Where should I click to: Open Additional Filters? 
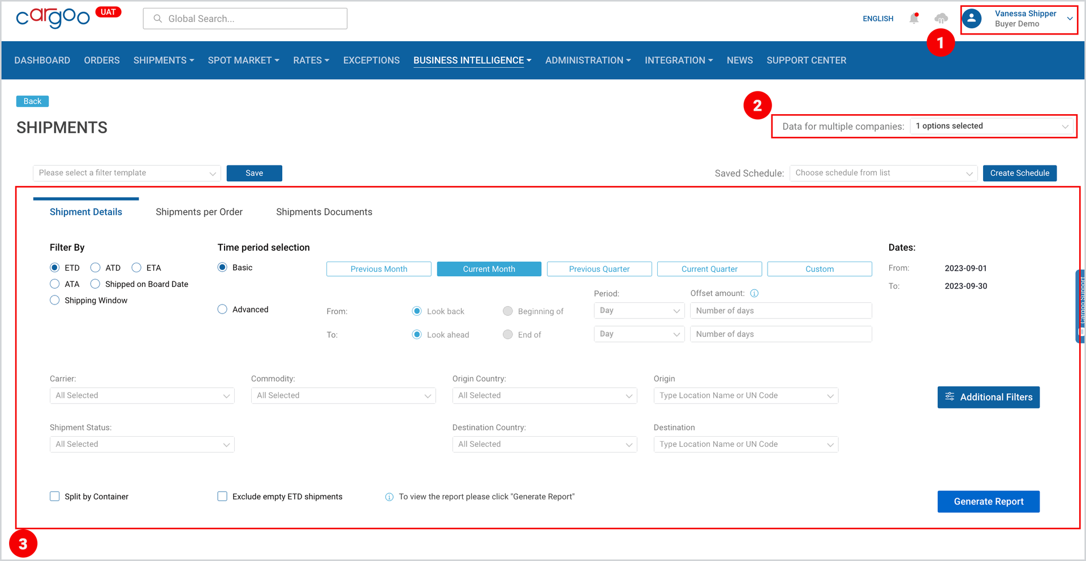(x=989, y=397)
